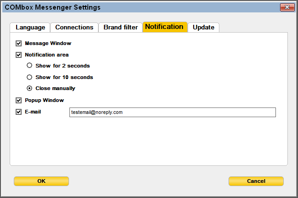
Task: Discard changes with the Cancel button
Action: point(256,181)
